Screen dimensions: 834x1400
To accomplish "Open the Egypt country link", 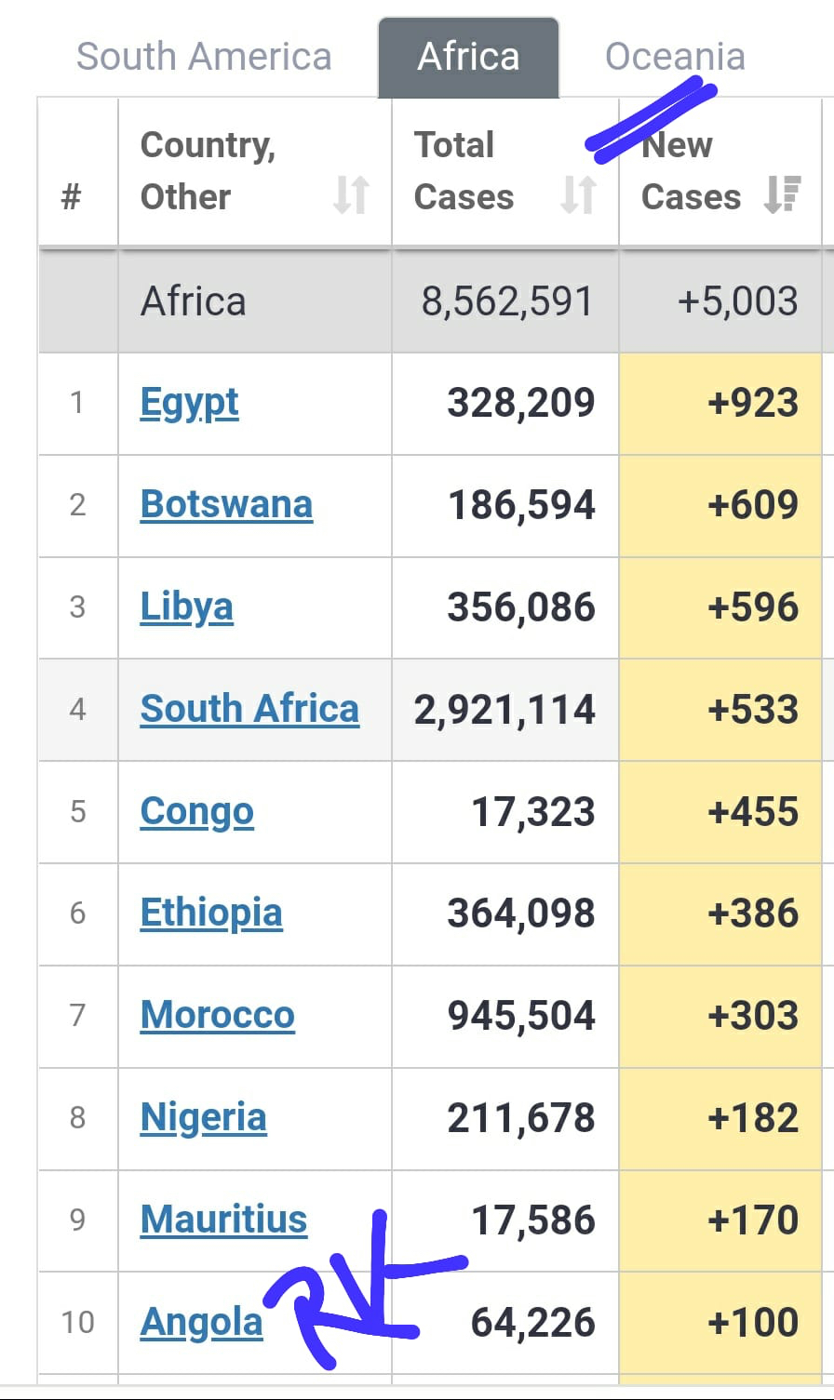I will point(189,403).
